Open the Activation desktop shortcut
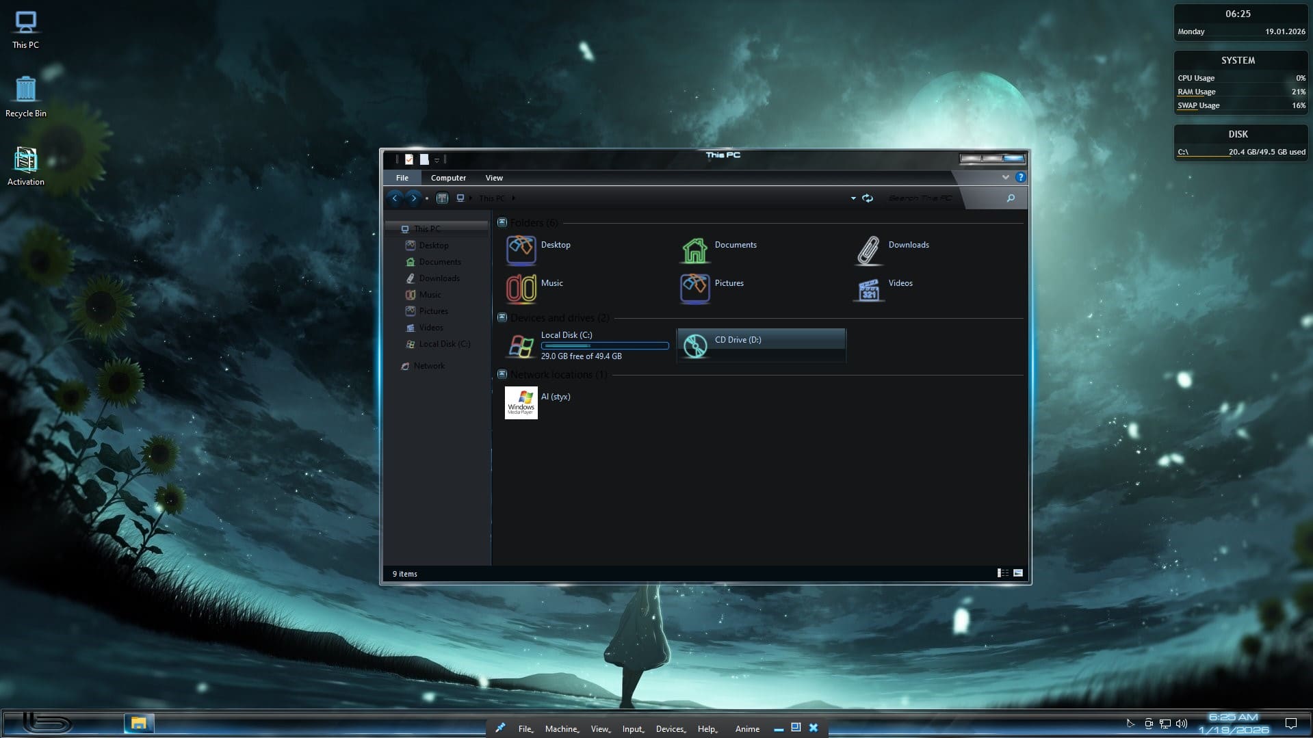The height and width of the screenshot is (738, 1313). point(25,166)
